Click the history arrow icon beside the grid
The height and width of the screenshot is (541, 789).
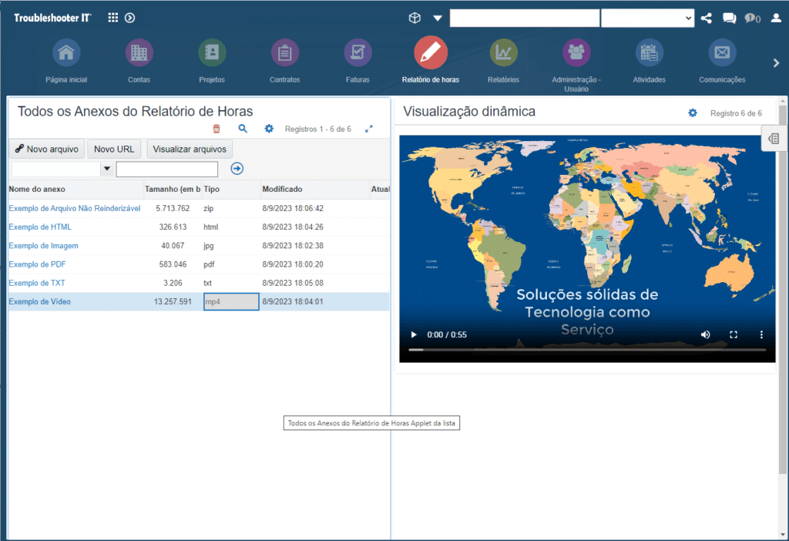[129, 18]
